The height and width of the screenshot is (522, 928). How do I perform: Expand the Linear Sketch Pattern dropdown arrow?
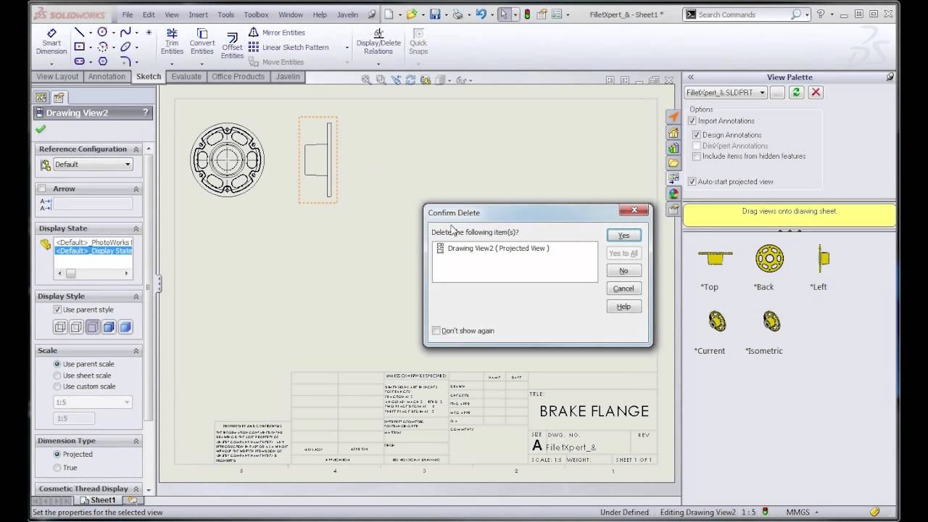click(x=347, y=48)
